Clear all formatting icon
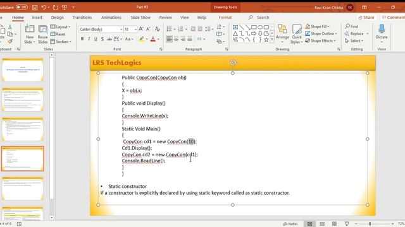This screenshot has height=227, width=405. click(158, 29)
